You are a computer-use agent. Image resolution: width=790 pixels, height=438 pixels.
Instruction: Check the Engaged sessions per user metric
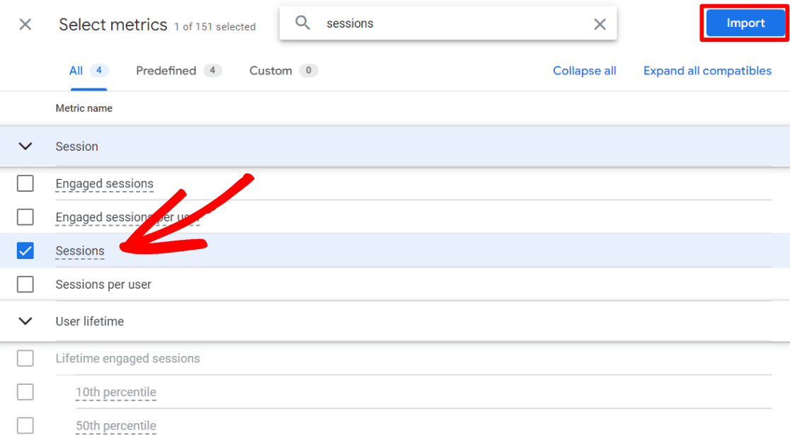coord(25,217)
